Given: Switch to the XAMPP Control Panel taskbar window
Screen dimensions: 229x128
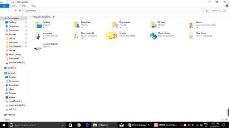Looking at the screenshot, I should (x=166, y=125).
